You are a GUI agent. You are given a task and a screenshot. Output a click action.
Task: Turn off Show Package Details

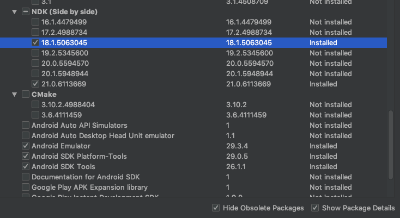coord(314,208)
